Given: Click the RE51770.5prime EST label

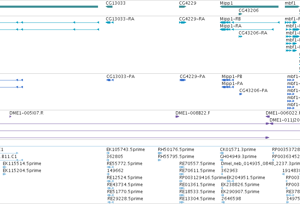Looking at the screenshot, I should (125, 192).
